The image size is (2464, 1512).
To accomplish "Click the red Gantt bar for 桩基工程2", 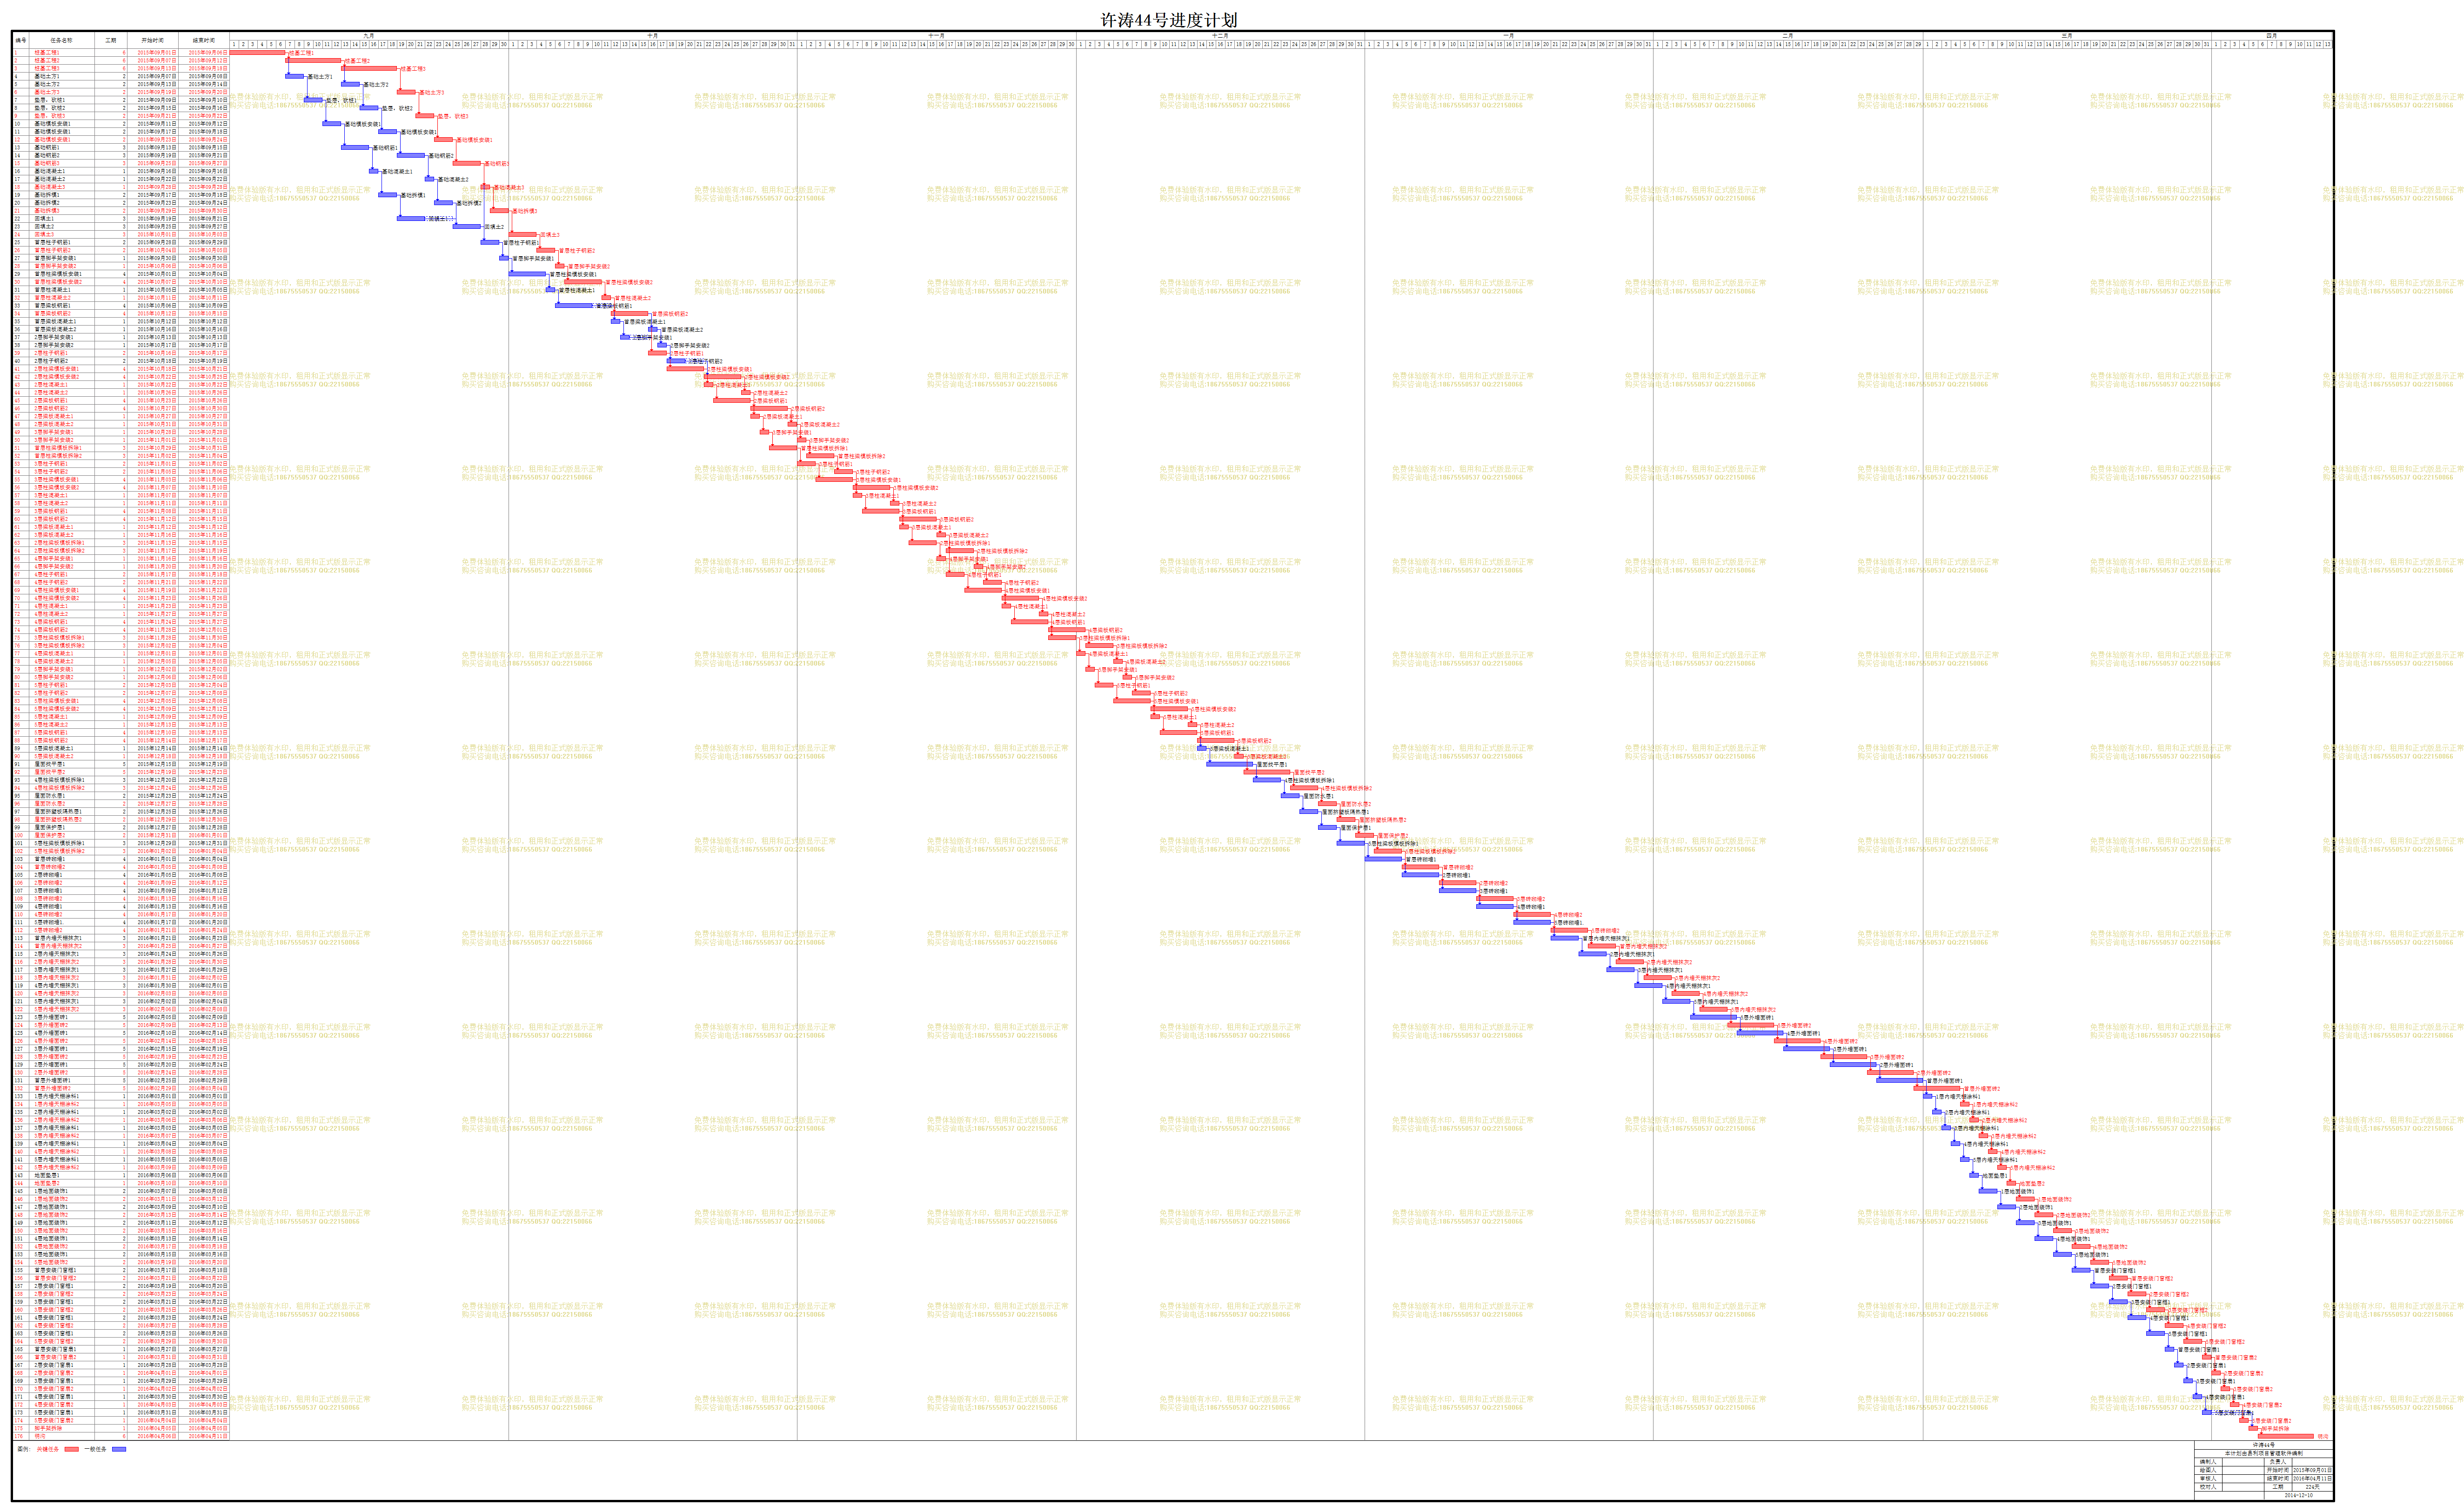I will click(313, 61).
